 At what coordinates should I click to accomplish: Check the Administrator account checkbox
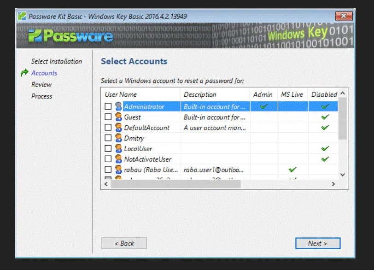coord(108,107)
